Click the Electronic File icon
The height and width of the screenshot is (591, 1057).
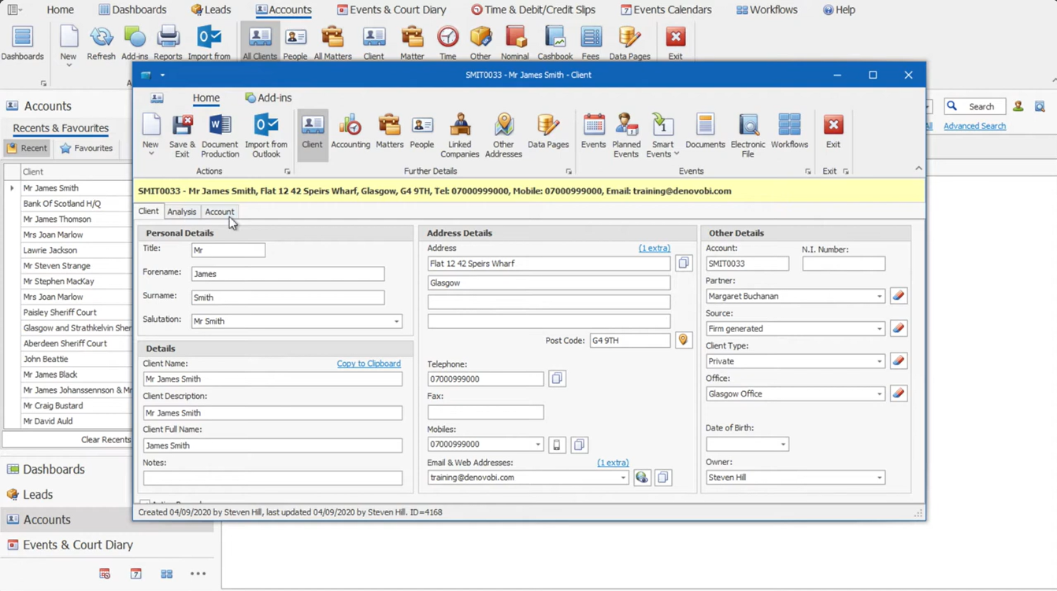pos(747,134)
